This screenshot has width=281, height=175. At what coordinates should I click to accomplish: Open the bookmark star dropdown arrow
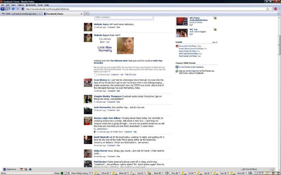tap(271, 9)
